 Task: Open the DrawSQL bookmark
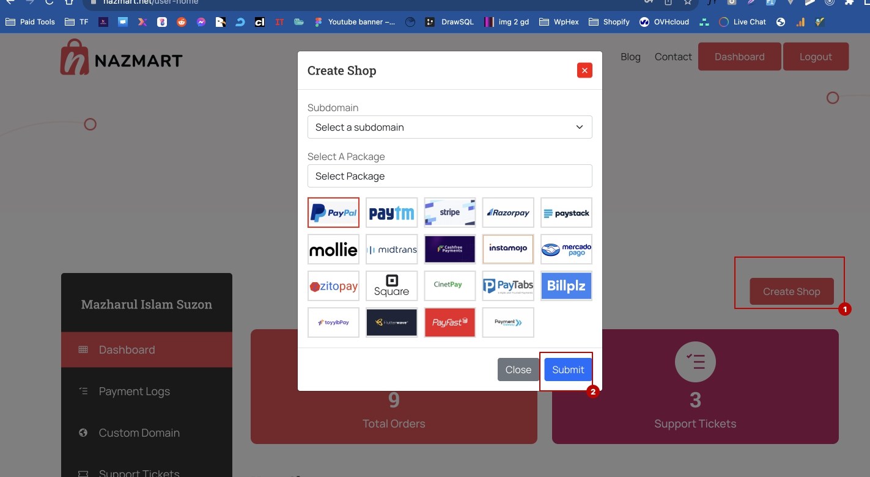449,21
